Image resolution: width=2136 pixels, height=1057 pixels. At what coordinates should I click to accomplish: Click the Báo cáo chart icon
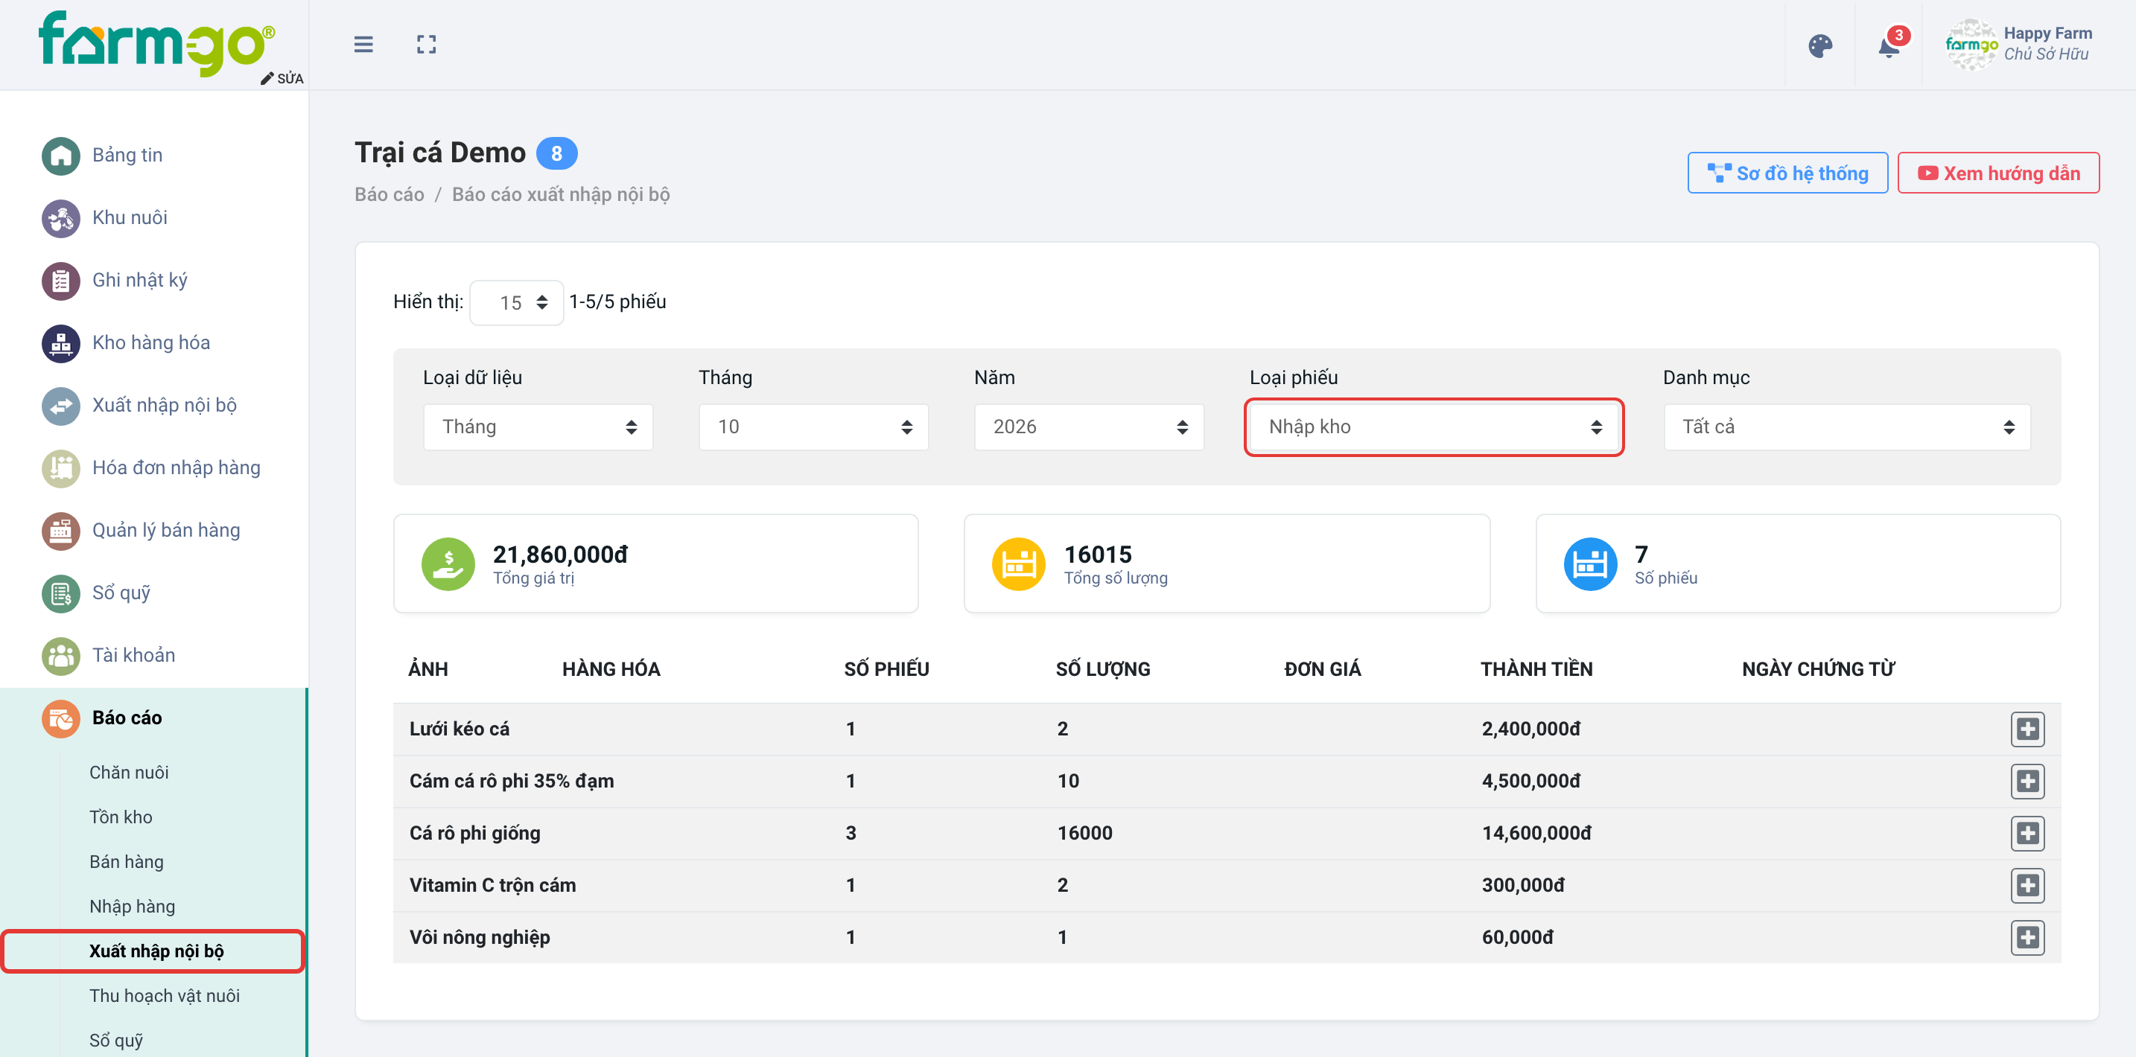click(60, 719)
